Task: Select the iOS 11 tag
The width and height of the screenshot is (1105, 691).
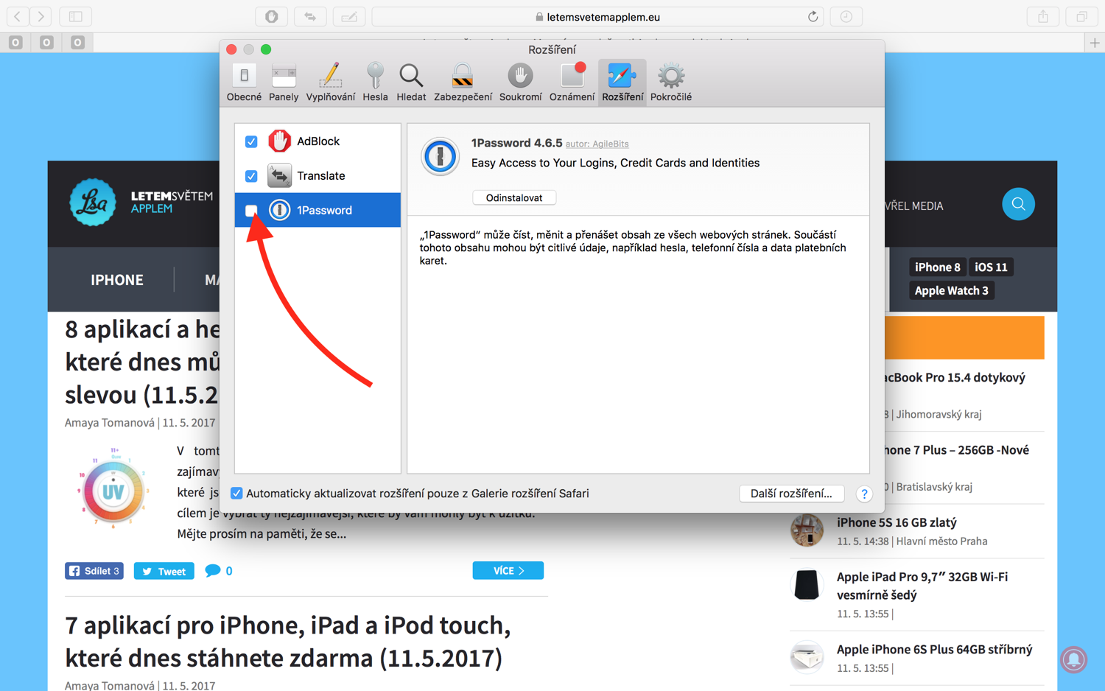Action: point(991,267)
